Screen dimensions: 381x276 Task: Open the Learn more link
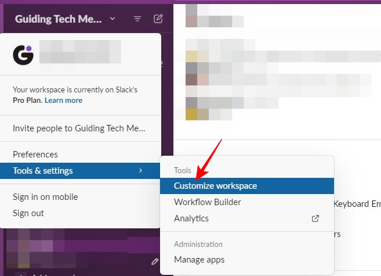pyautogui.click(x=63, y=101)
